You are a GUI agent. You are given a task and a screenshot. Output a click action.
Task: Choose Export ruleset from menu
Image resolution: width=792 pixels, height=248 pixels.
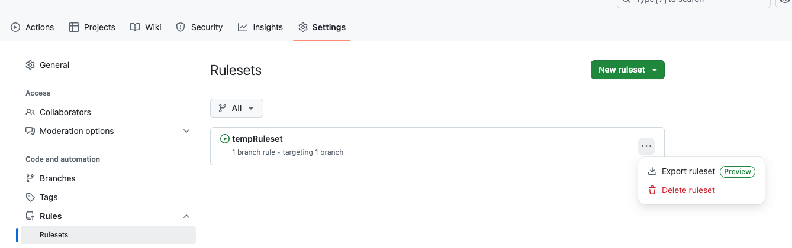(x=688, y=172)
